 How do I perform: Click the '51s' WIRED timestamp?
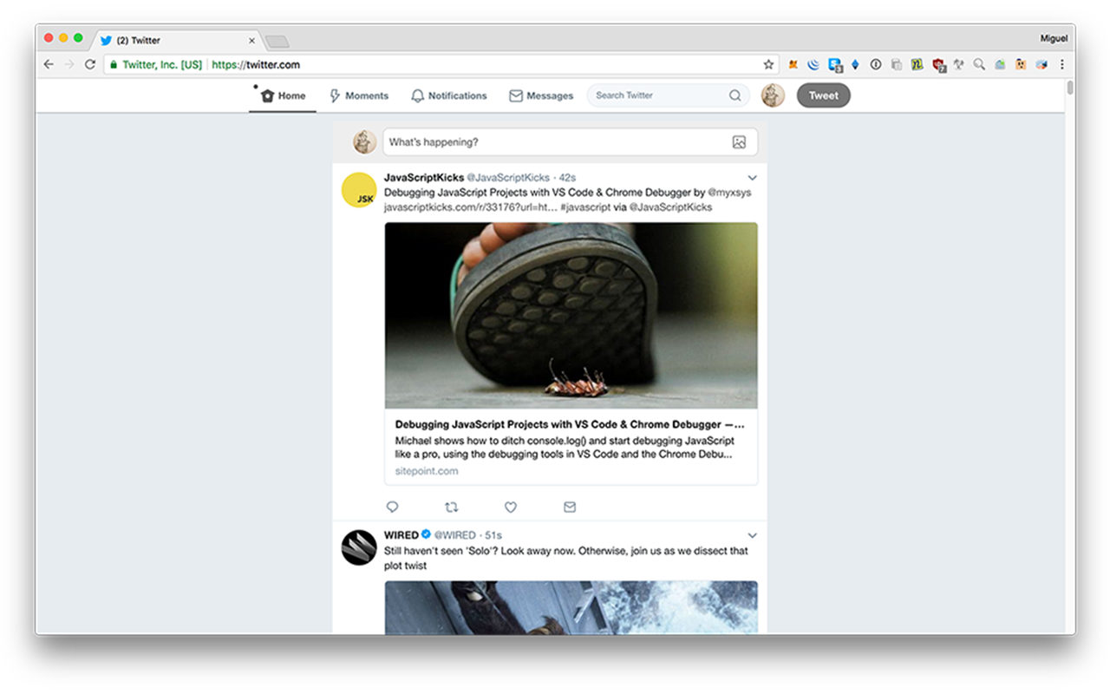click(x=493, y=535)
